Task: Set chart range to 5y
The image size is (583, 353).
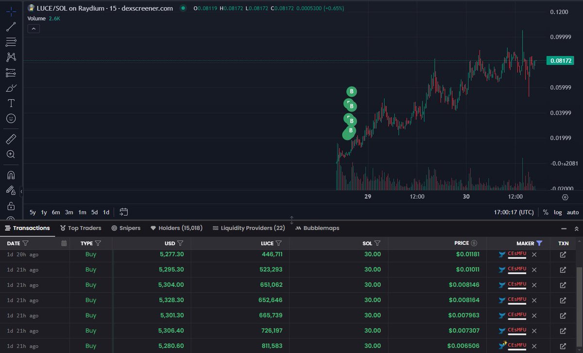Action: point(33,212)
